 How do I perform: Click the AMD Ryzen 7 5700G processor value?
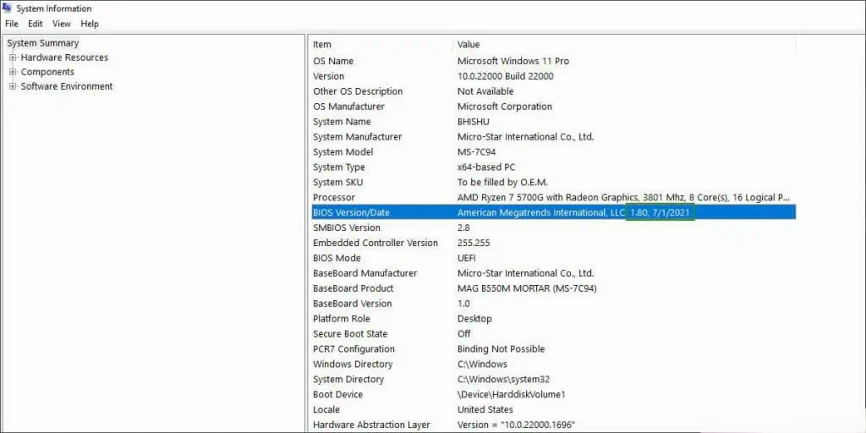click(623, 198)
